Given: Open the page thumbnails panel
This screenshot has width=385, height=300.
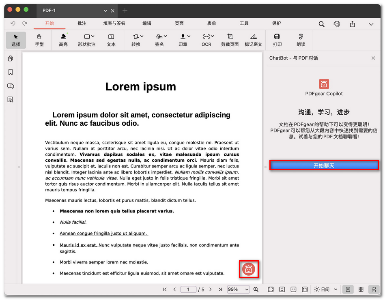Looking at the screenshot, I should coord(10,58).
